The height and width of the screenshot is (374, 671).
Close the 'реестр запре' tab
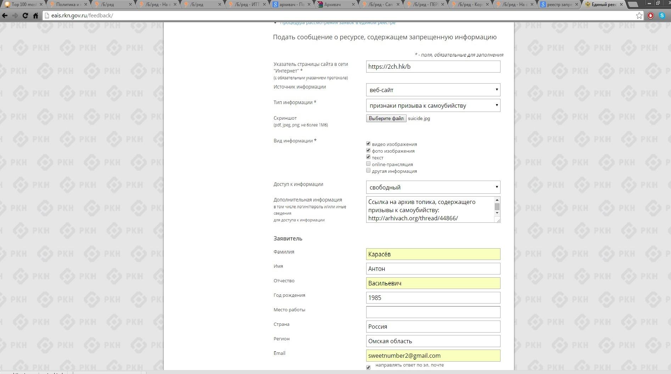coord(576,5)
